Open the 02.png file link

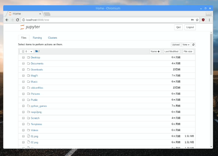pyautogui.click(x=34, y=143)
